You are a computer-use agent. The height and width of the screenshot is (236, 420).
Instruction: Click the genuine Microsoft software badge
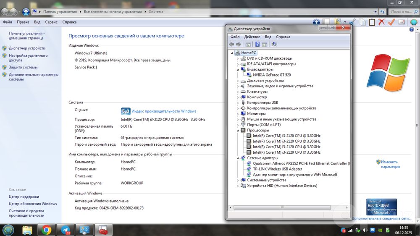[x=381, y=207]
